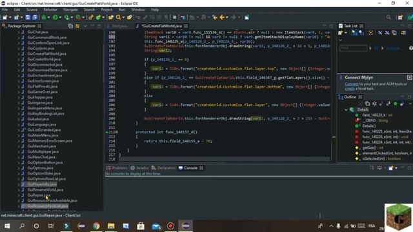This screenshot has width=413, height=232.
Task: Click Collapse All icon in Task List
Action: (x=394, y=33)
